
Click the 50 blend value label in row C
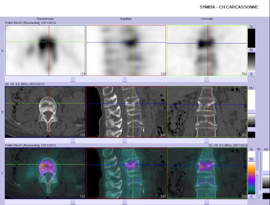coord(258,149)
